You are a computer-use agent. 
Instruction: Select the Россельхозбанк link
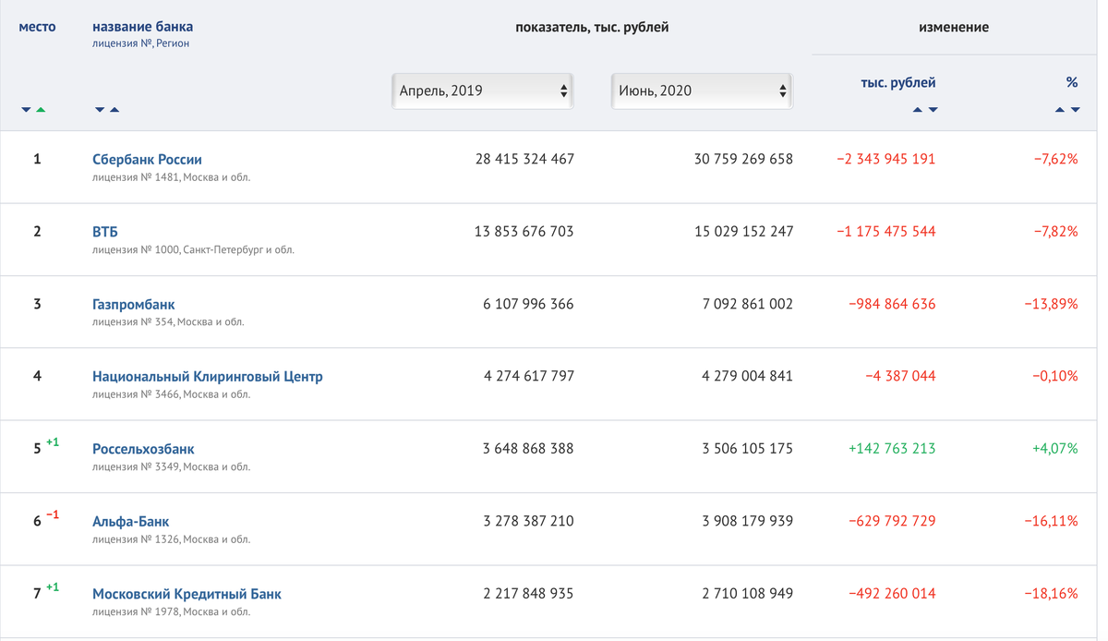(x=143, y=449)
